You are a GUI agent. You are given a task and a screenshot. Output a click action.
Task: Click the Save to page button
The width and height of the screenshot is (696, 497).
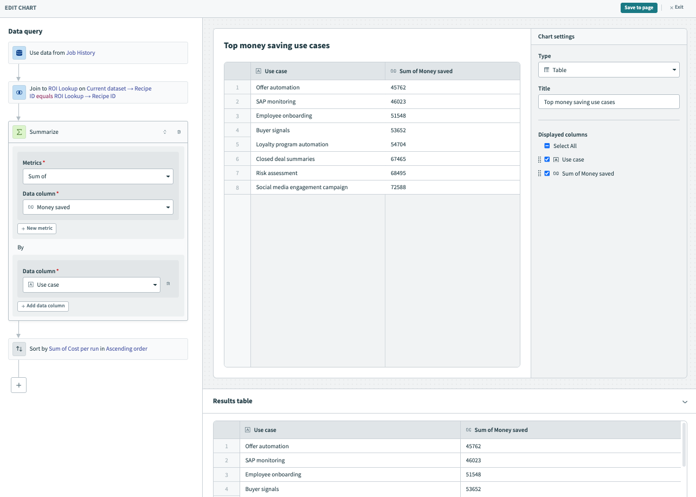coord(639,8)
